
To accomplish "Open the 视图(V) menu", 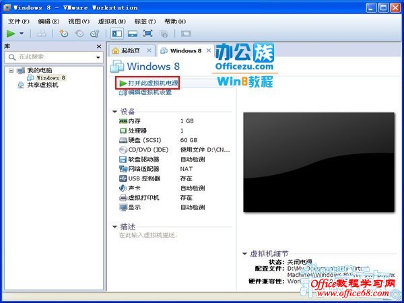I will tap(79, 22).
